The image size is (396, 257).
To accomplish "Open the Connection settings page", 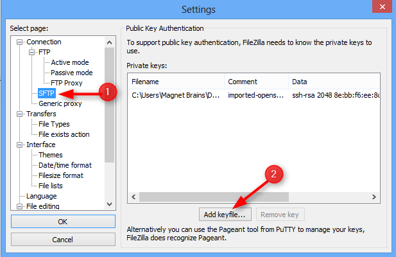I will coord(44,42).
